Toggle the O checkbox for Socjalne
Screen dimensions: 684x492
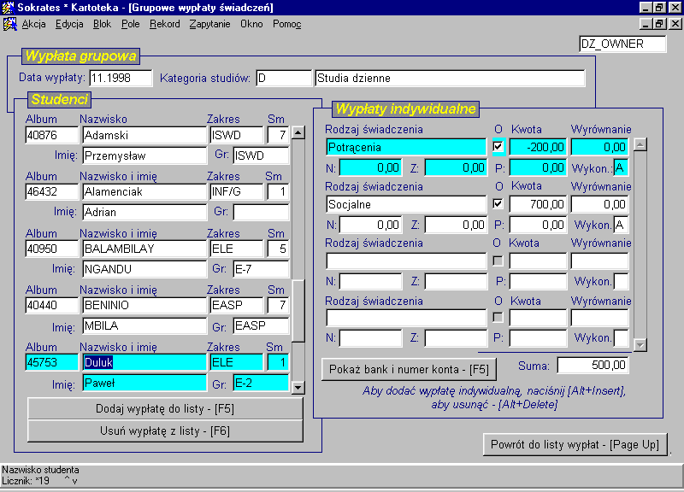[x=498, y=204]
